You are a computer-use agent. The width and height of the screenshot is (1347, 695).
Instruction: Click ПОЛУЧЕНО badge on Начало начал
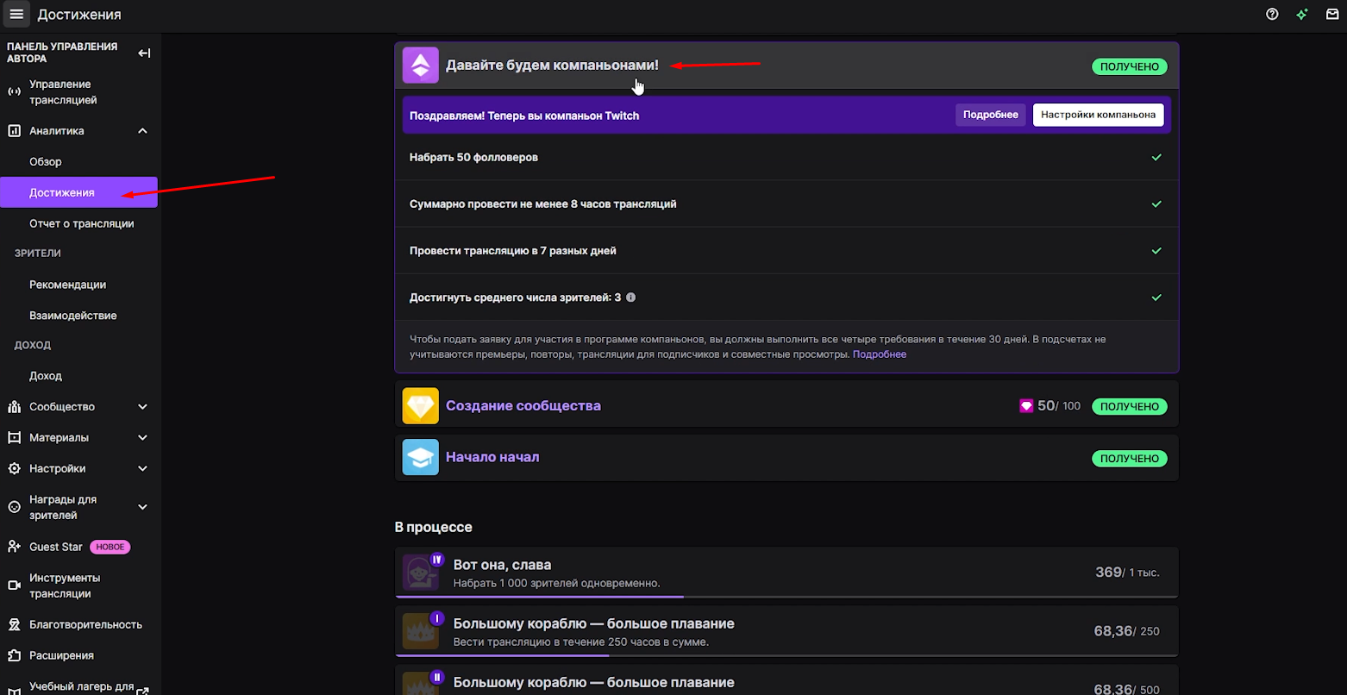click(x=1130, y=459)
